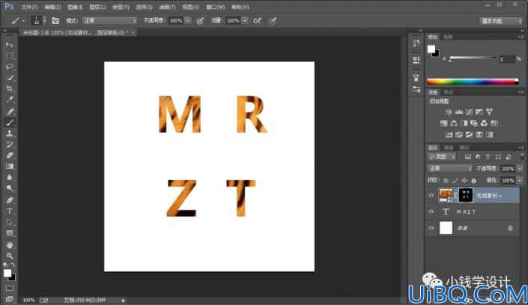Select the History Brush tool

click(10, 144)
